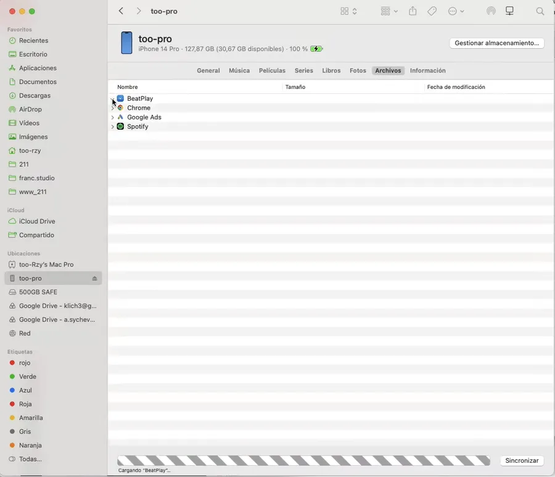Click the Sincronizar button
This screenshot has width=555, height=477.
[x=522, y=460]
